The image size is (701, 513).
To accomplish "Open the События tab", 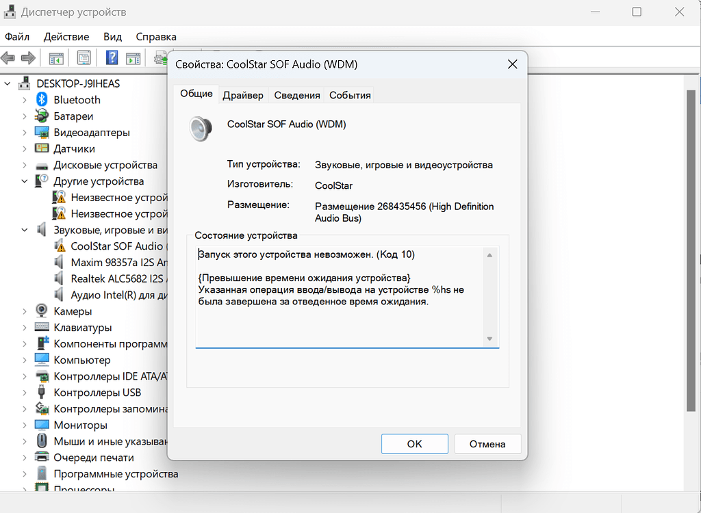I will (350, 95).
